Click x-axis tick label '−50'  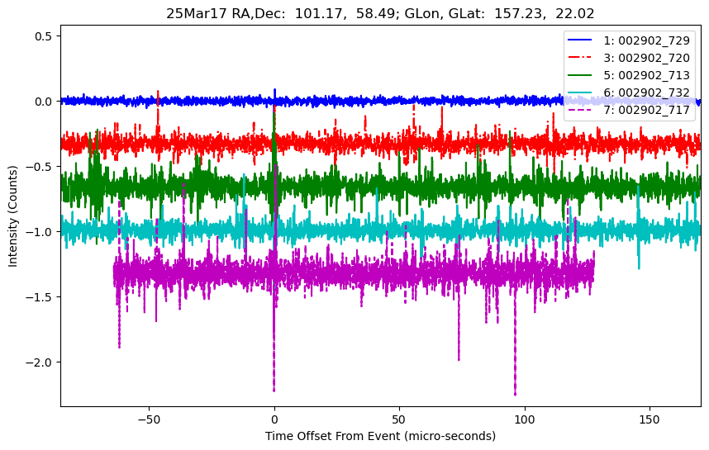point(150,419)
